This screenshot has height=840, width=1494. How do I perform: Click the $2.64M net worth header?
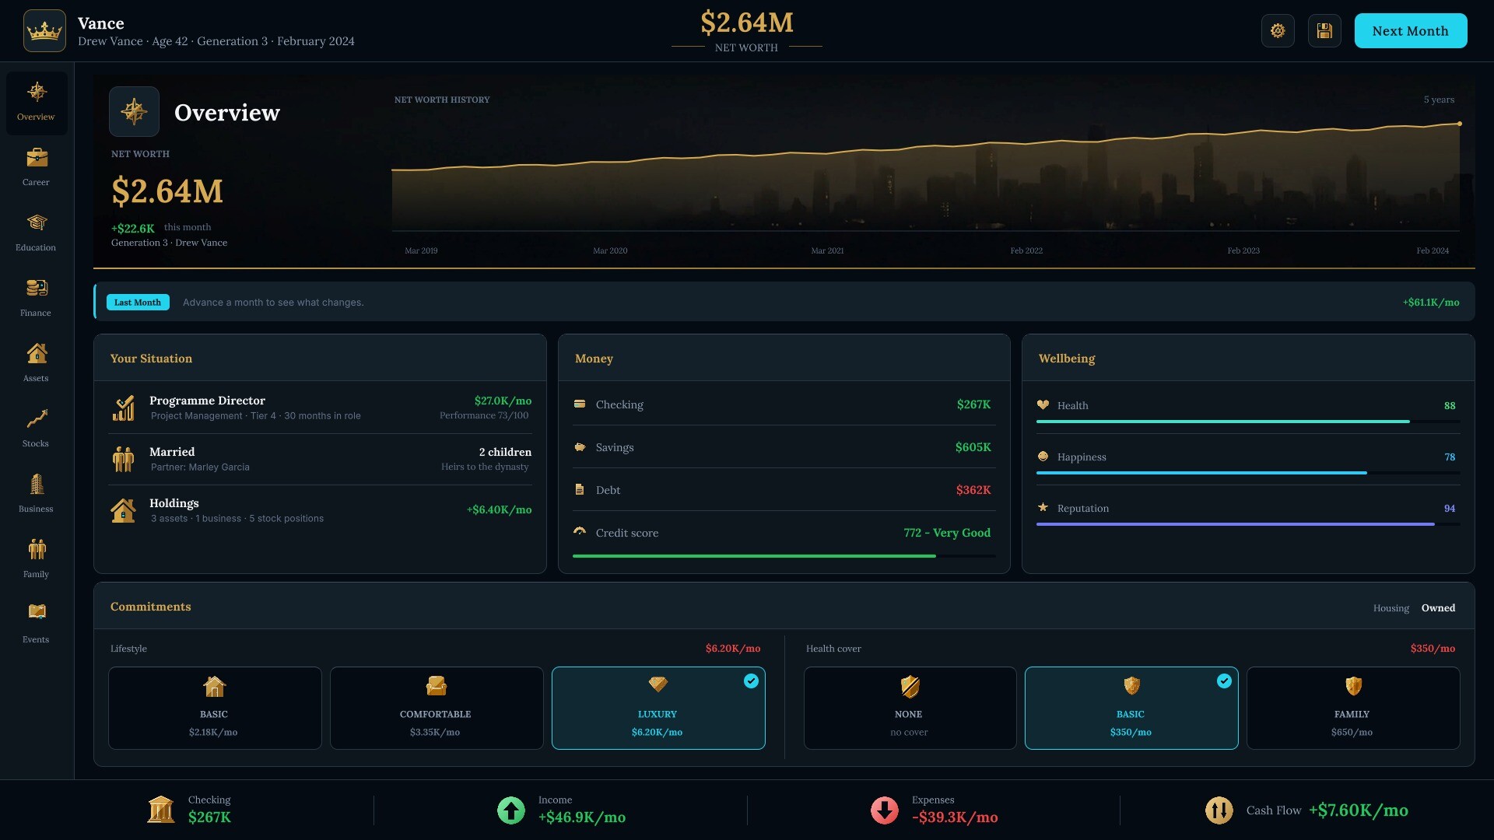[x=747, y=23]
